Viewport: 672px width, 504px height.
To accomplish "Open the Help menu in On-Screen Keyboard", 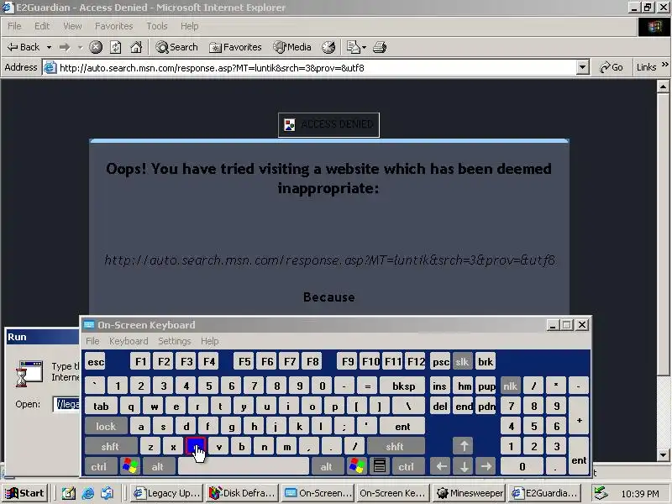I will (x=209, y=341).
